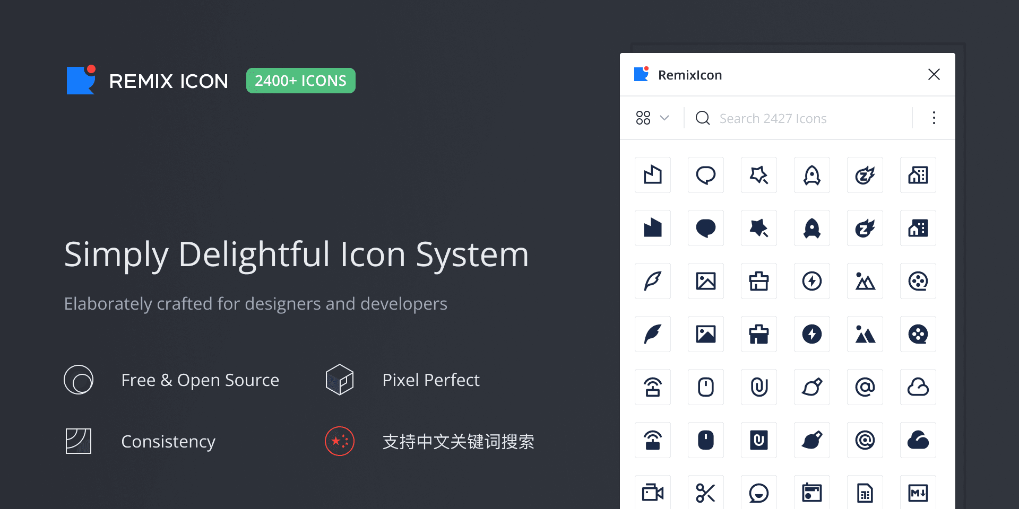This screenshot has width=1019, height=509.
Task: Choose the scissors icon
Action: coord(706,493)
